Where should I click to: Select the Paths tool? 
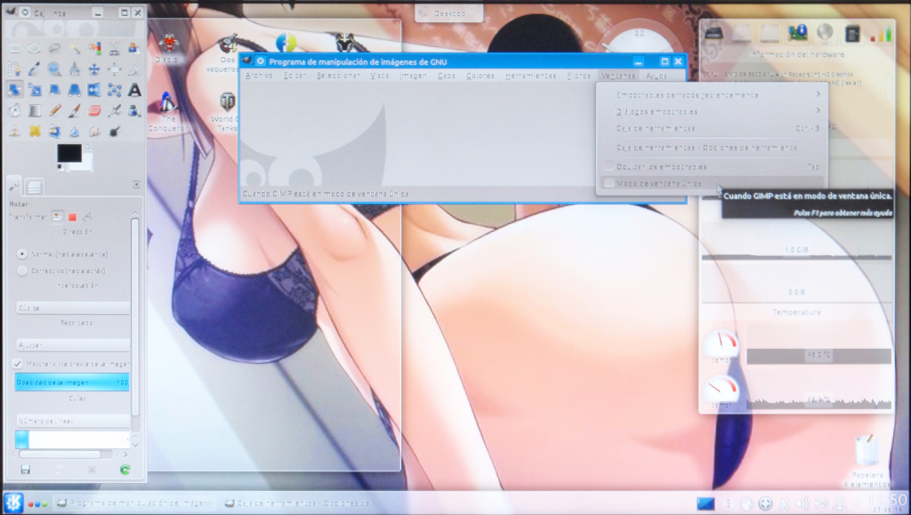click(x=14, y=69)
